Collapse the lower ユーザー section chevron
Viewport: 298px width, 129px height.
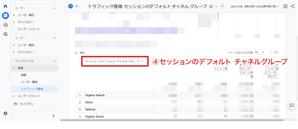coord(55,38)
